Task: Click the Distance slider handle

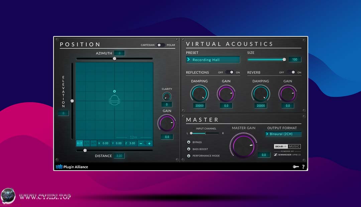Action: tap(85, 151)
